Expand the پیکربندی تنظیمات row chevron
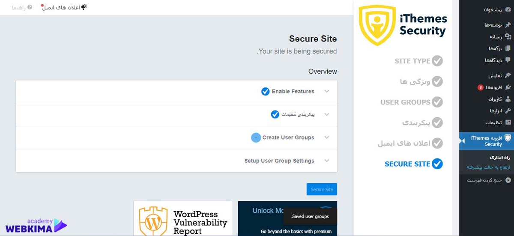This screenshot has width=514, height=236. [327, 114]
